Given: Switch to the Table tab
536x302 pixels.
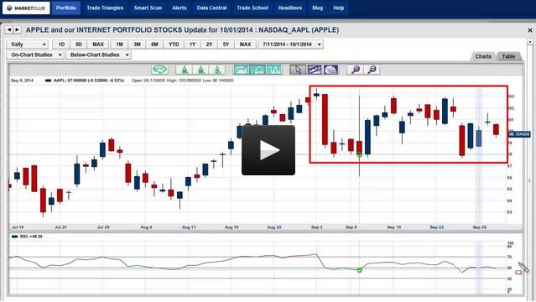Looking at the screenshot, I should pos(508,56).
